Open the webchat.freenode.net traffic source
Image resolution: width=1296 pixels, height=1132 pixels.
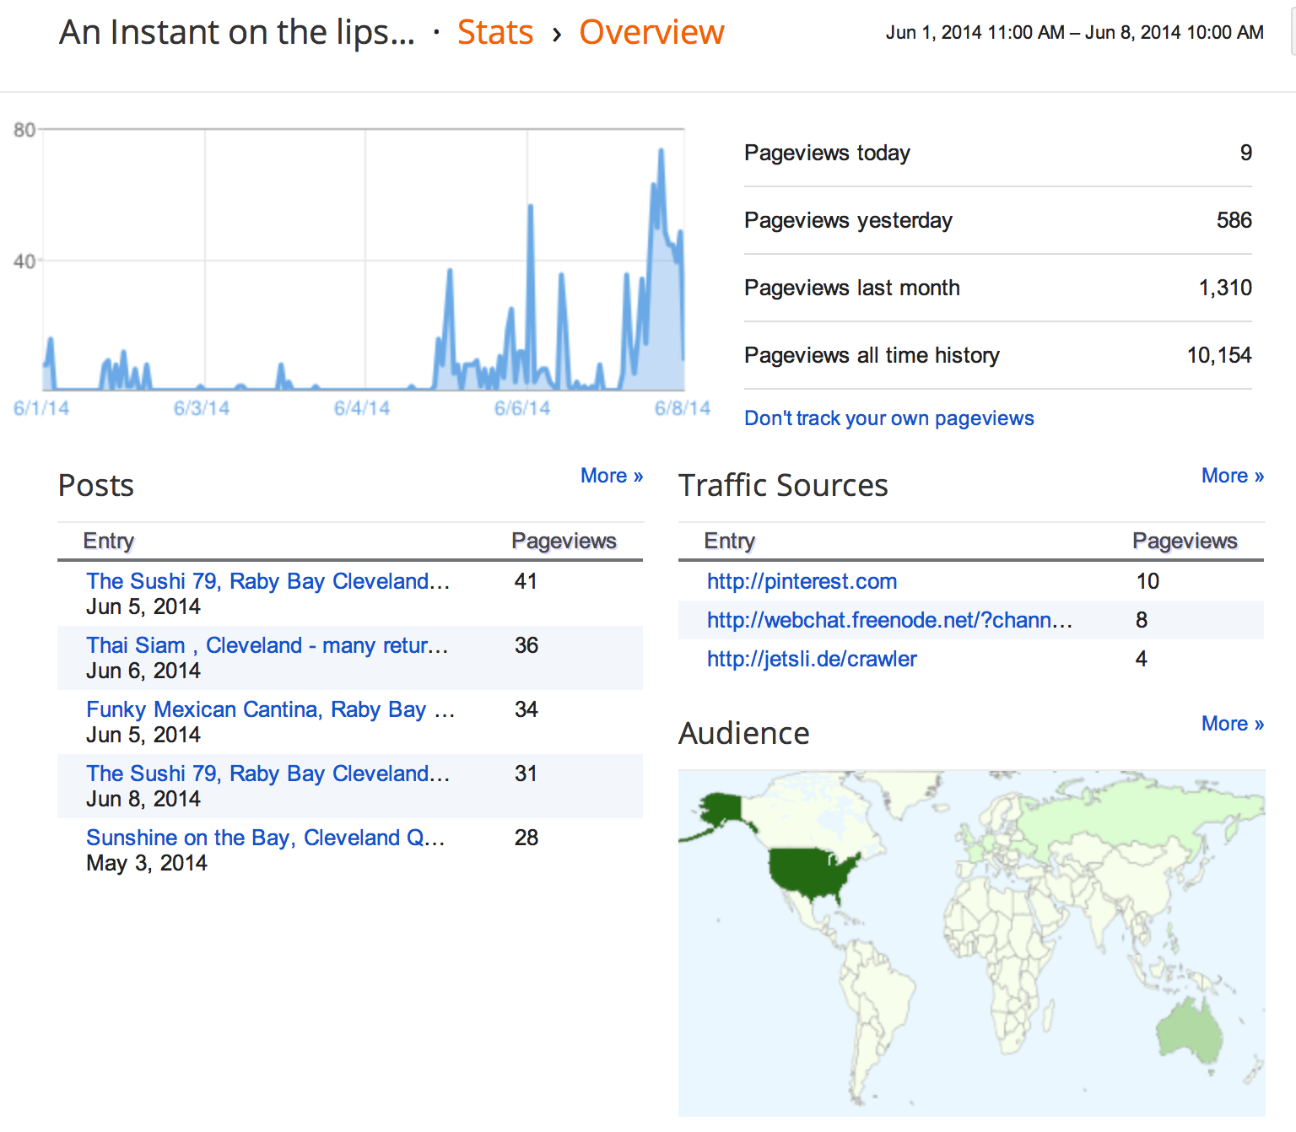tap(888, 620)
